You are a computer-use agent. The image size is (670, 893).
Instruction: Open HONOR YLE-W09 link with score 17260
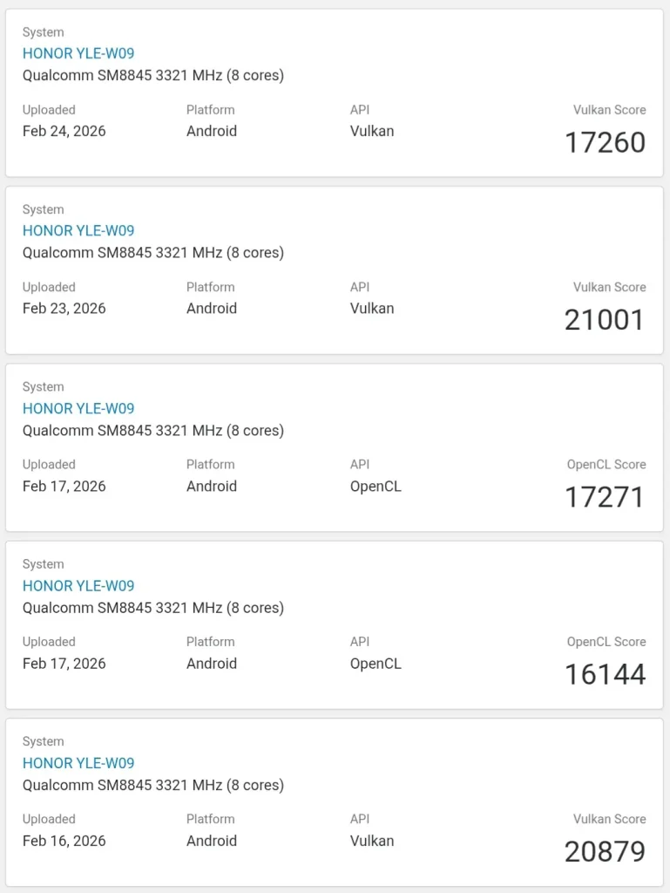click(78, 53)
